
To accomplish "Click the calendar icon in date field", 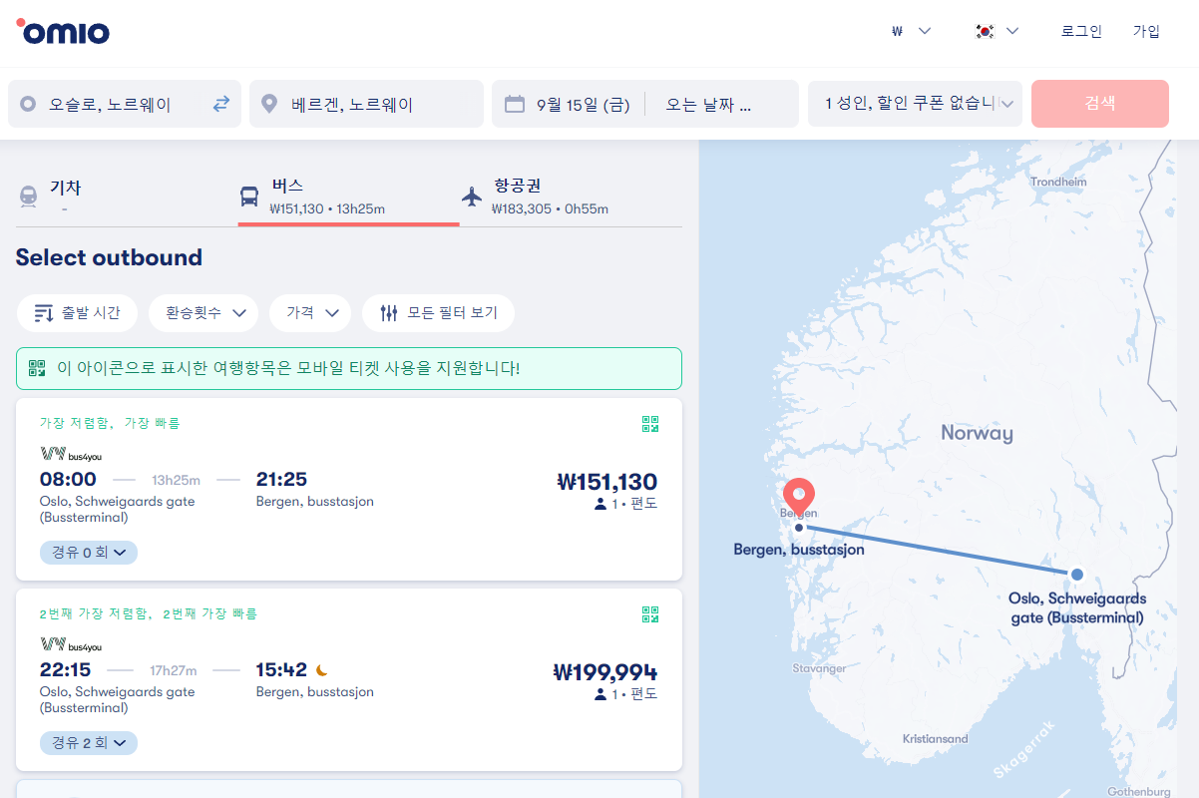I will (515, 104).
